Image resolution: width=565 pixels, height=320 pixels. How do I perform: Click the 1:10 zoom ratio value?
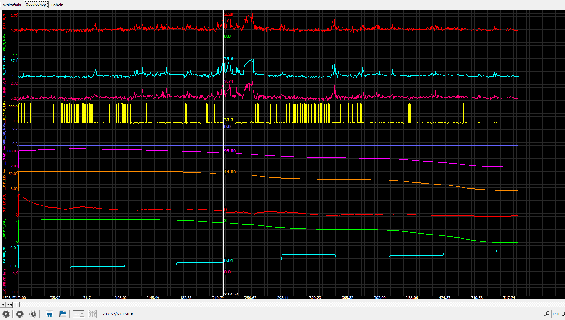click(x=556, y=314)
